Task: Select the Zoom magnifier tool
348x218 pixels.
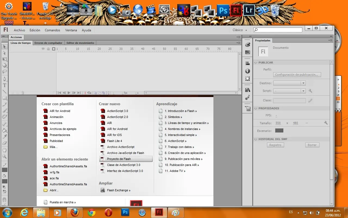Action: click(x=4, y=156)
